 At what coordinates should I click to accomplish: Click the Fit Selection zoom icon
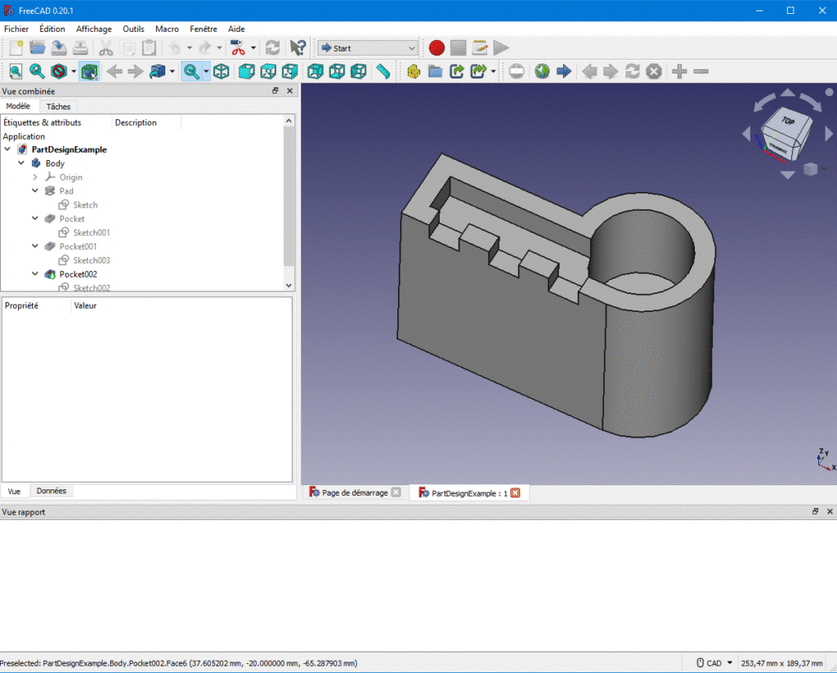[x=37, y=71]
